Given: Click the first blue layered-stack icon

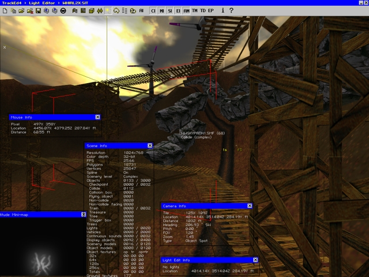Looking at the screenshot, I should [x=46, y=10].
